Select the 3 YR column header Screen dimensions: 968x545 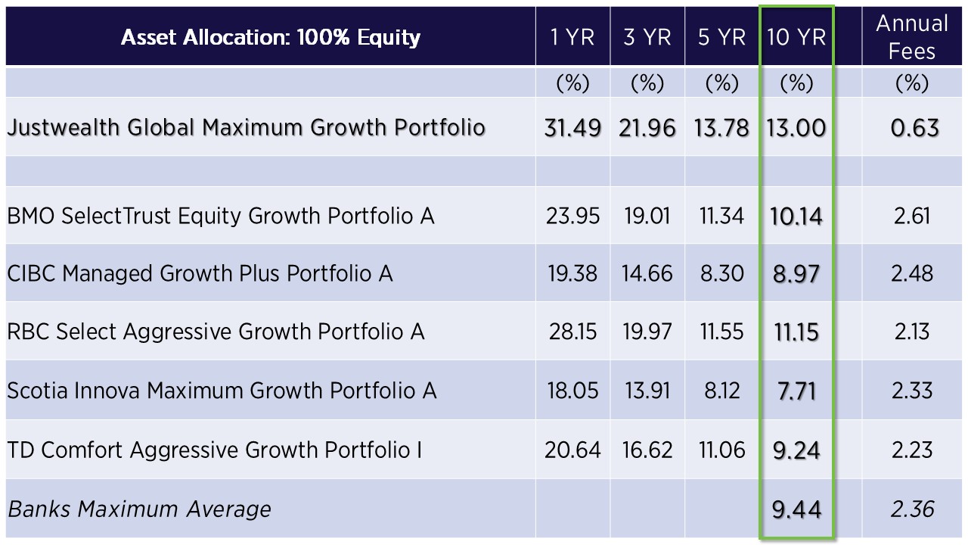pyautogui.click(x=647, y=37)
